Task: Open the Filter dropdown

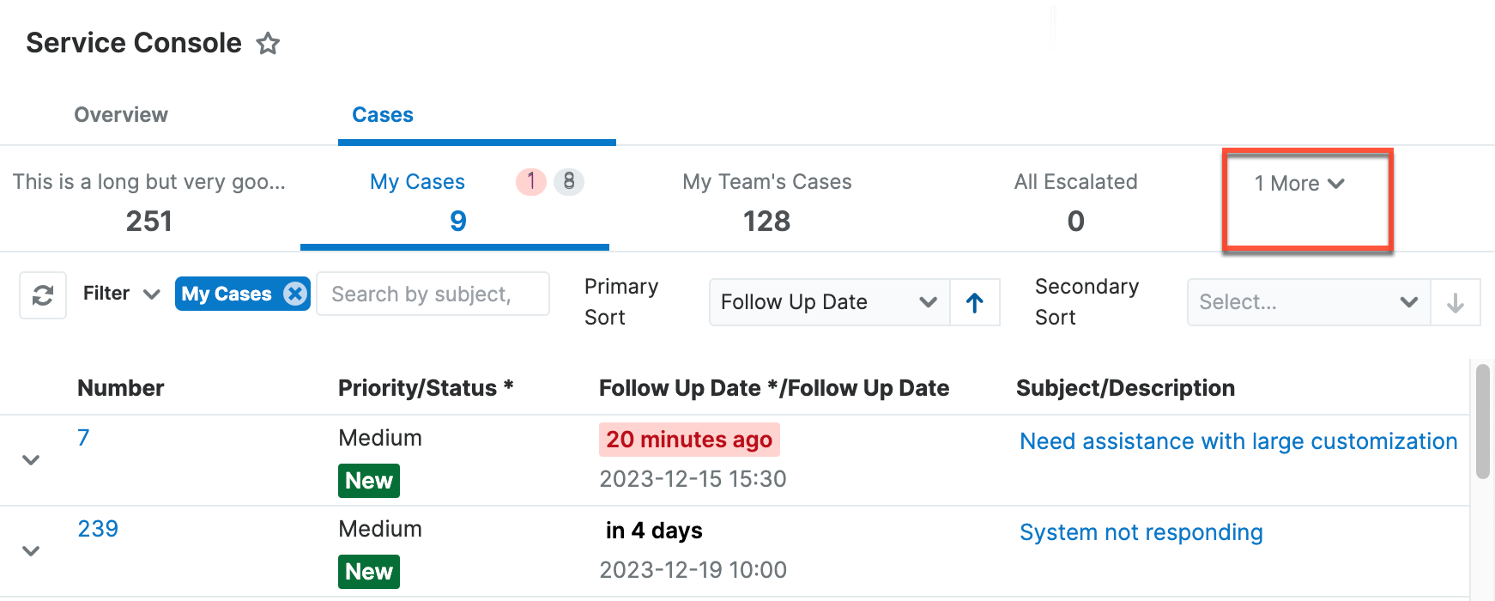Action: [122, 294]
